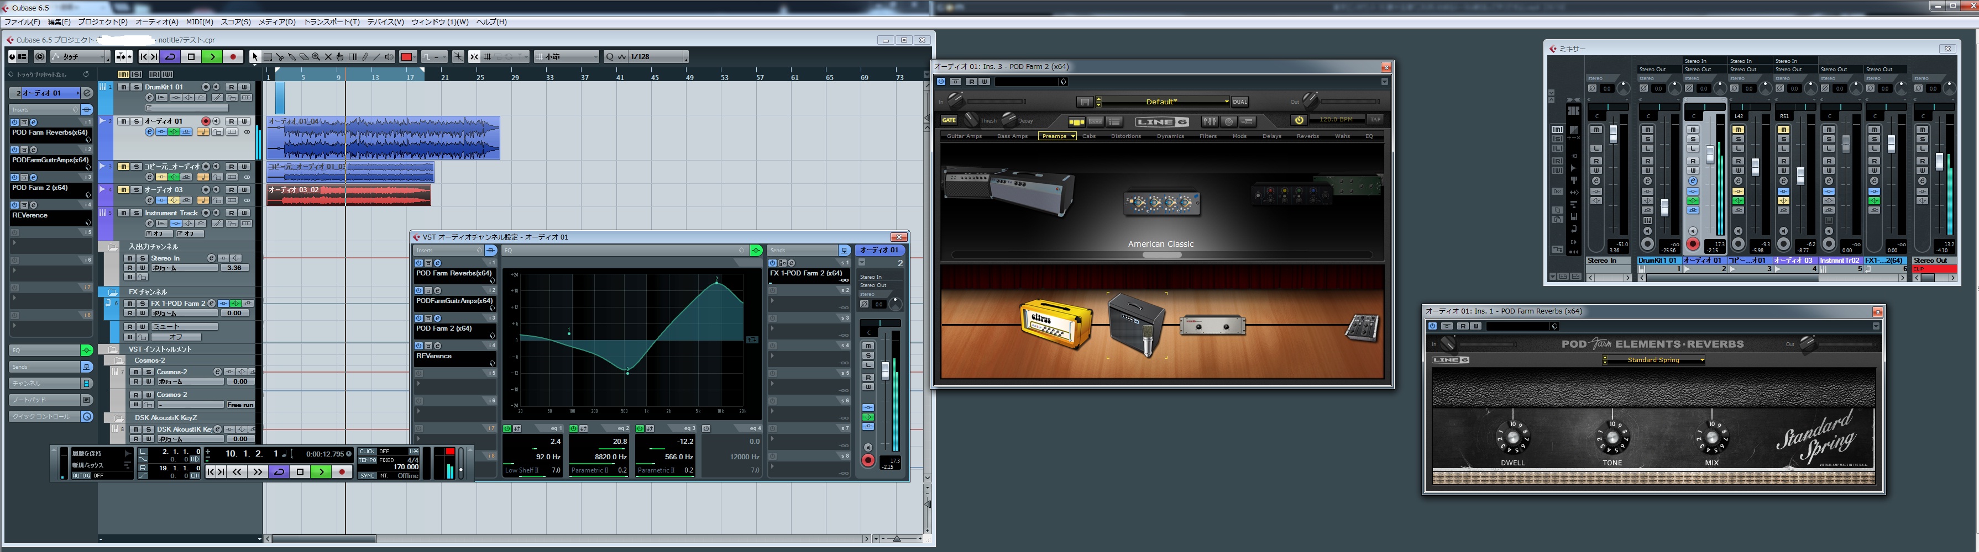The image size is (1979, 552).
Task: Select the Line tool
Action: [377, 57]
